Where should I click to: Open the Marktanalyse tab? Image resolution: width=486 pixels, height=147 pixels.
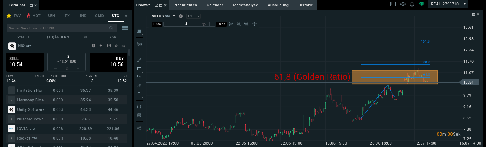(x=245, y=5)
